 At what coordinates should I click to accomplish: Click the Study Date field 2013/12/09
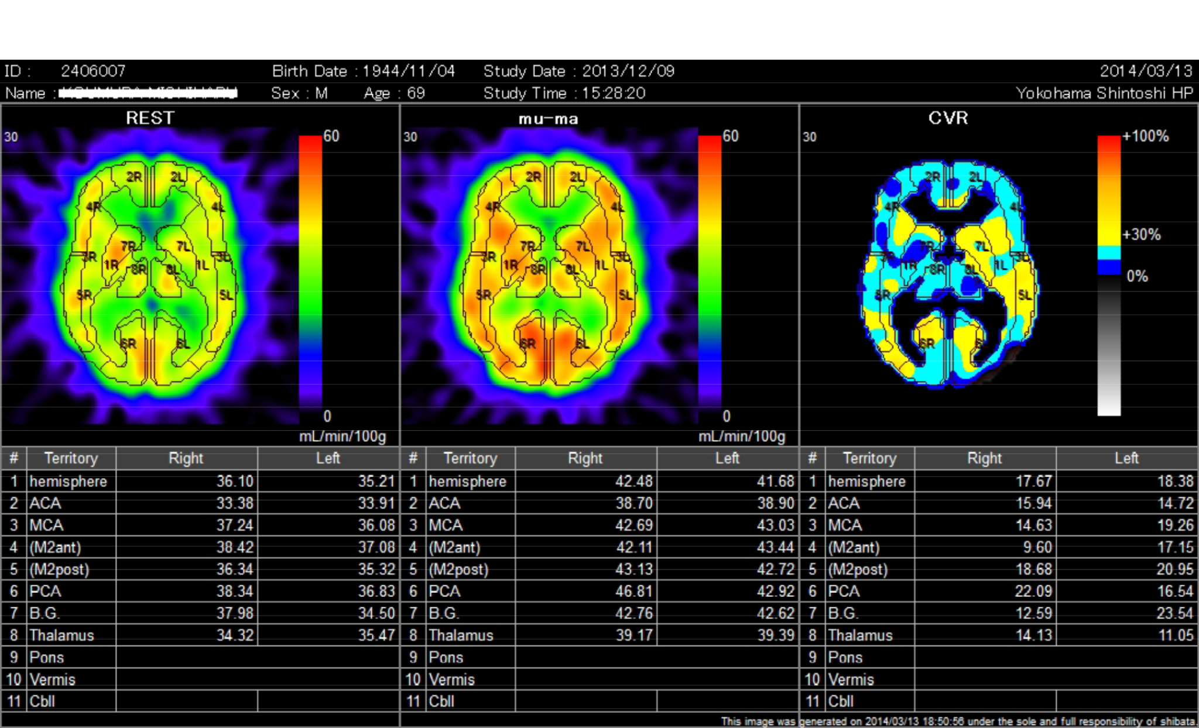click(x=628, y=71)
